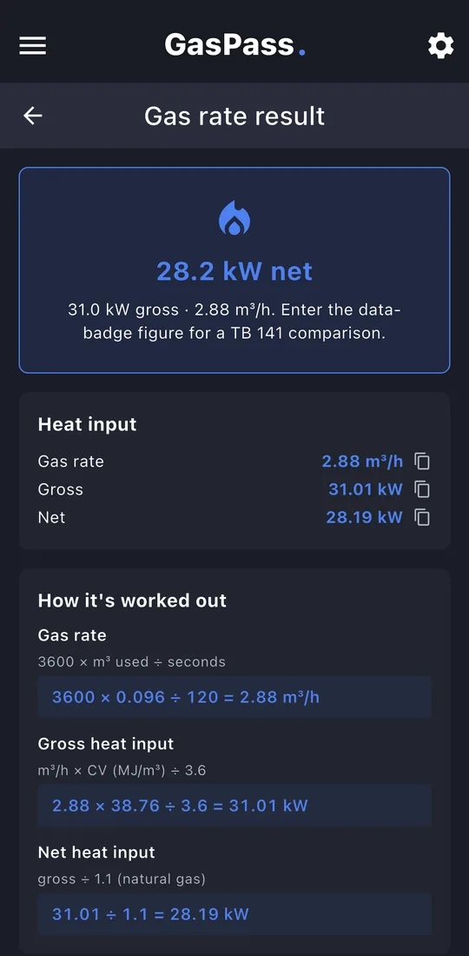Open settings via gear icon

440,46
